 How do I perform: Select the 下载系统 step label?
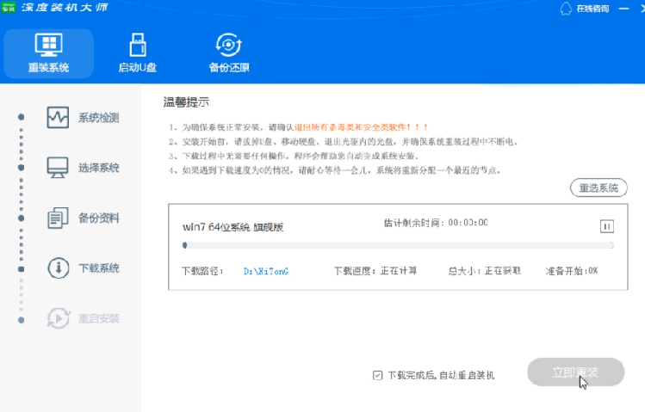98,268
